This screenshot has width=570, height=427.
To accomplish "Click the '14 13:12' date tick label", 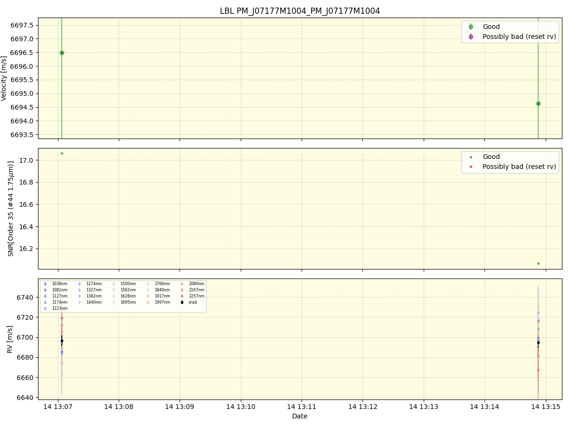I will [x=362, y=406].
